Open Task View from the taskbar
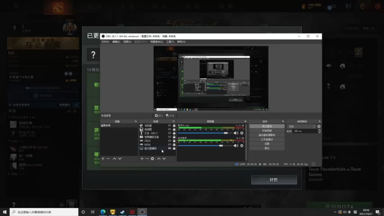The width and height of the screenshot is (384, 216). pyautogui.click(x=93, y=212)
